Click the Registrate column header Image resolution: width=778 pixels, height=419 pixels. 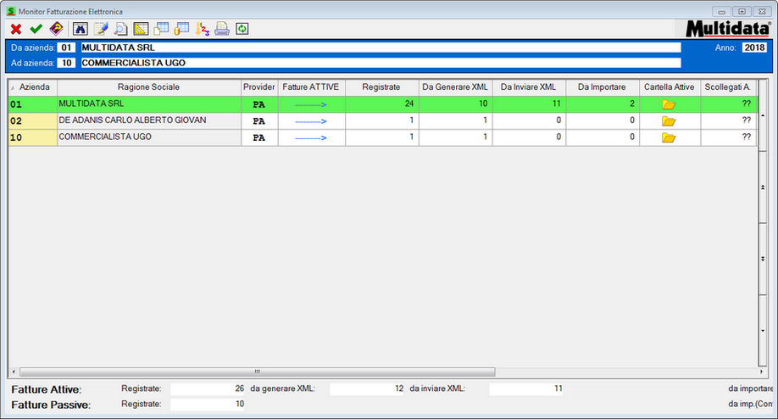tap(381, 87)
